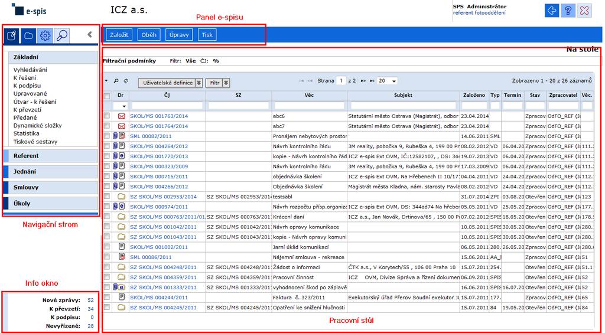Tick the checkbox for SZ SKOL/MS 004248/2011
605x333 pixels.
107,267
